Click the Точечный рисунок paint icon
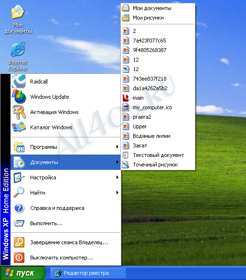 tap(126, 165)
